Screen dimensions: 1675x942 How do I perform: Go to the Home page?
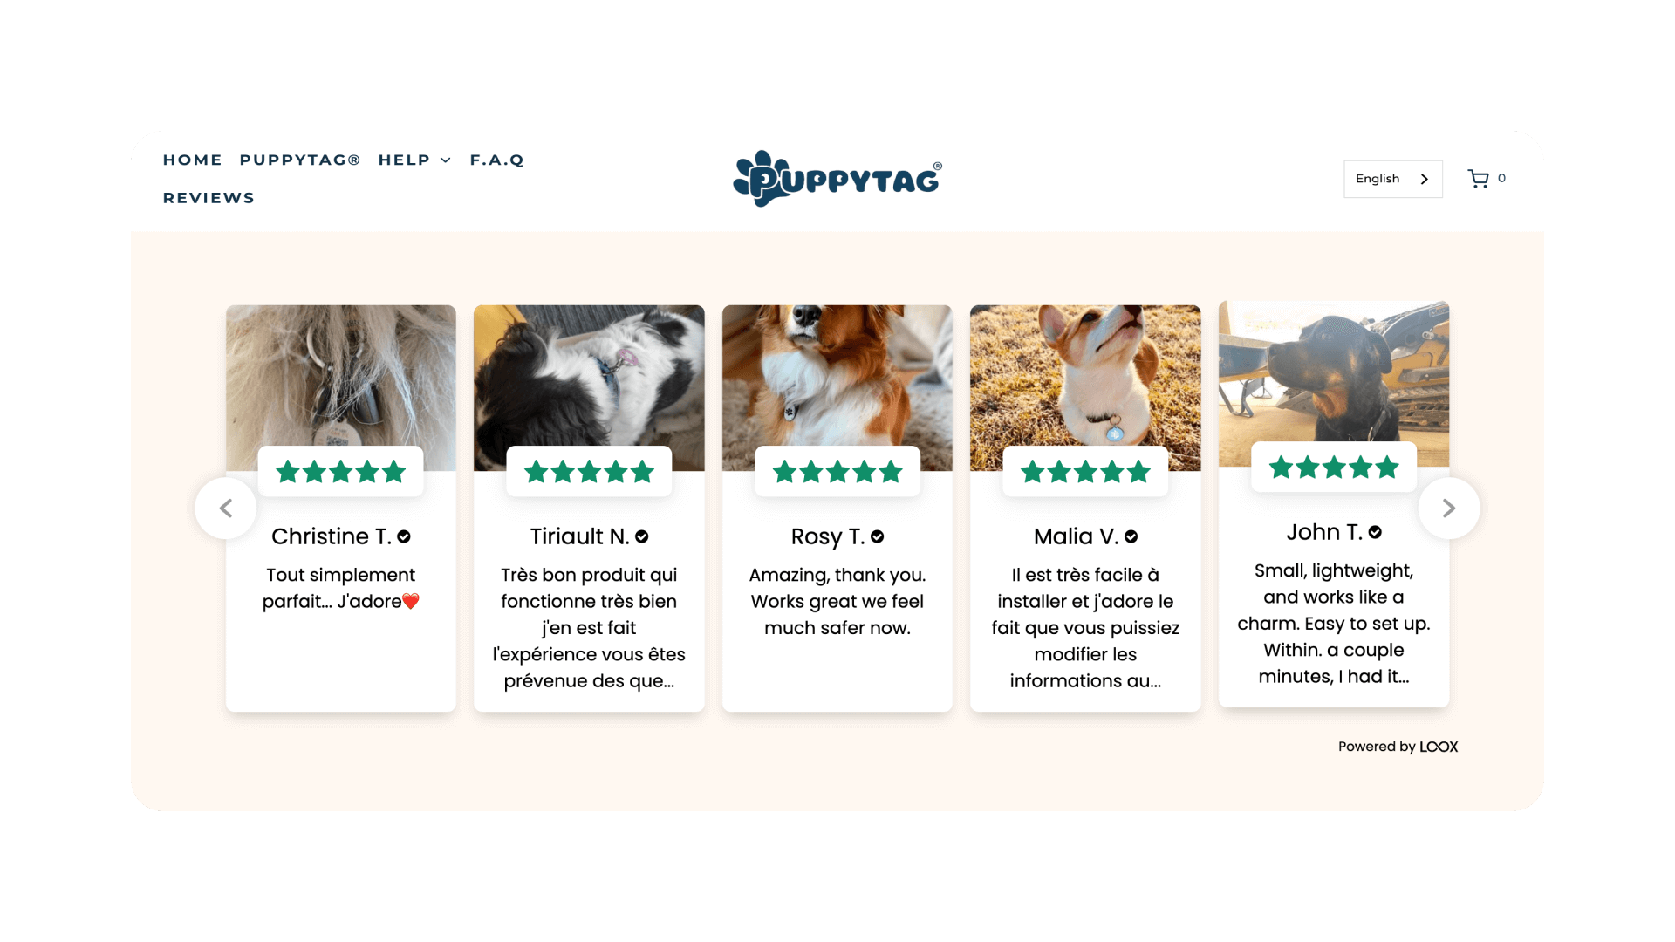tap(193, 160)
